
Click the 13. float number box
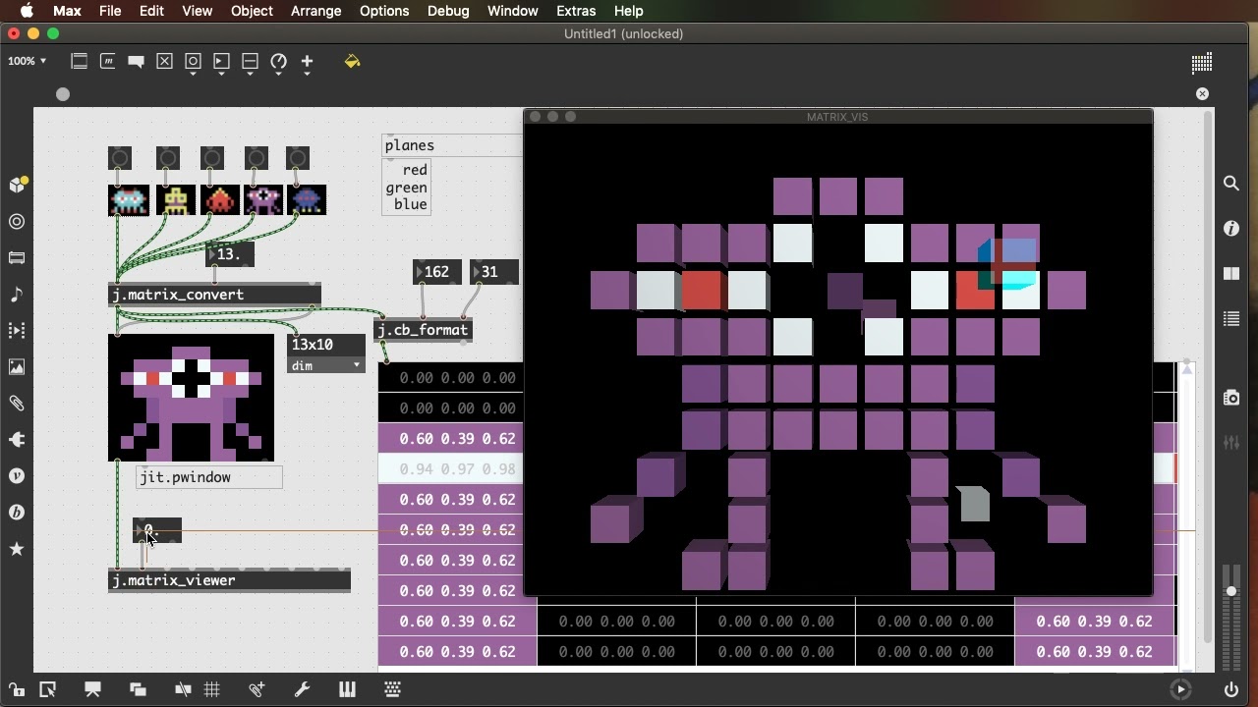230,254
